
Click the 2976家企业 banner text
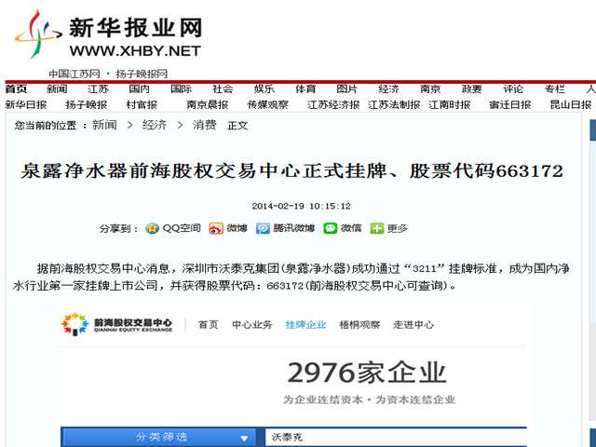point(367,372)
